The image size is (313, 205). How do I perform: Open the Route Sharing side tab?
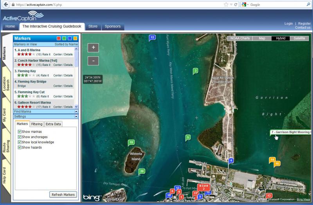[6, 146]
